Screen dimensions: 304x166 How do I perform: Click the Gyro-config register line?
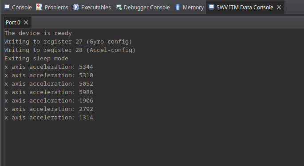[68, 42]
